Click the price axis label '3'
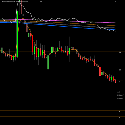 [x=119, y=117]
